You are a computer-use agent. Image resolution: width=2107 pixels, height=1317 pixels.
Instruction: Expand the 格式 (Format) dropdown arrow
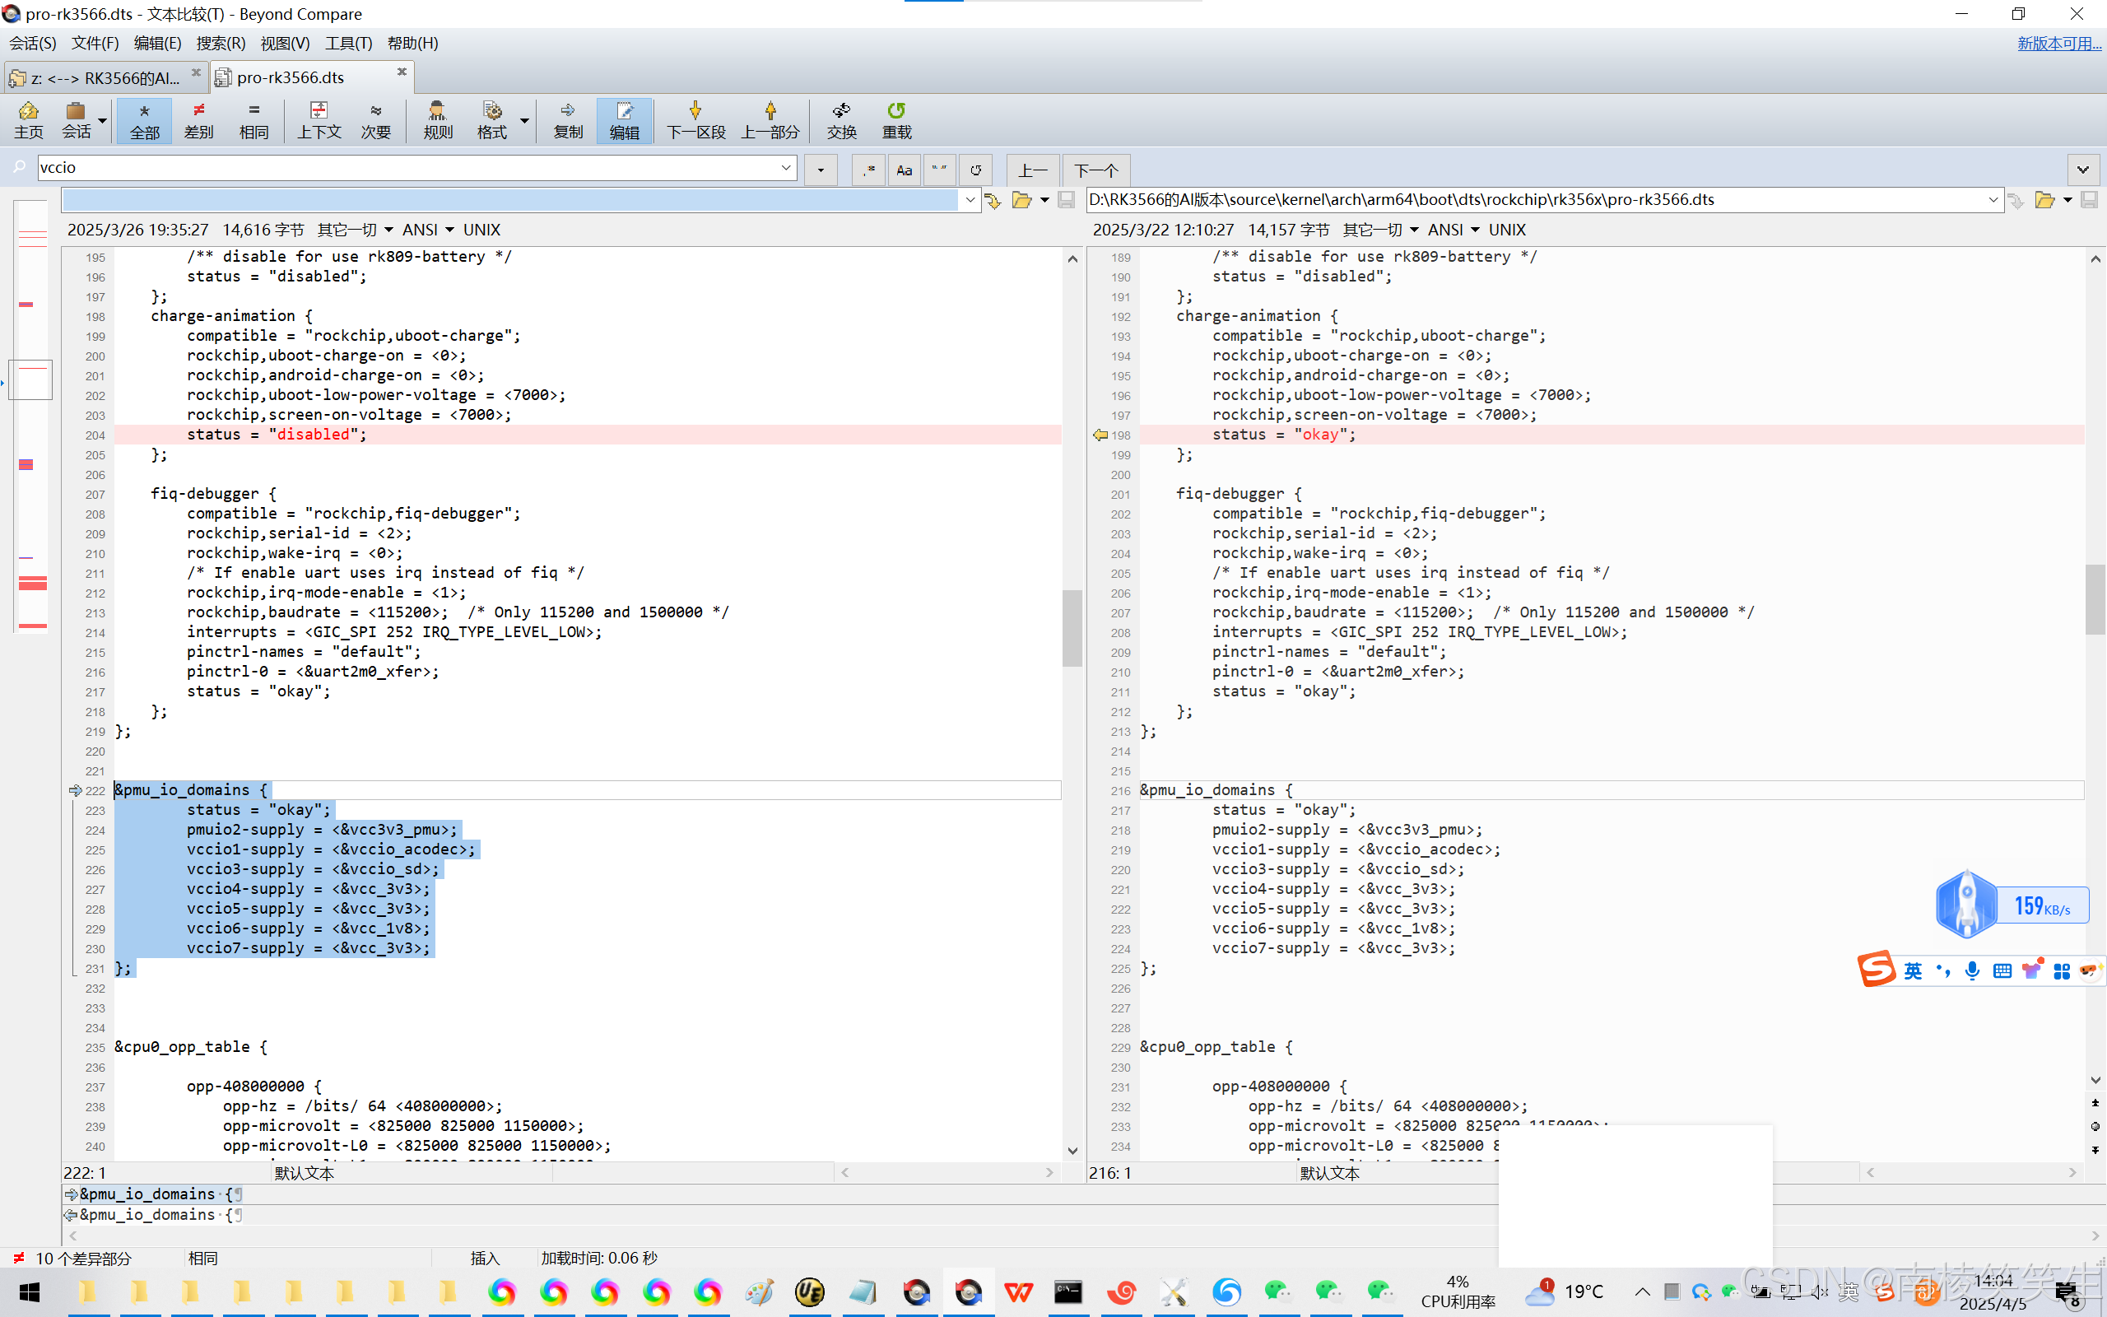(x=524, y=120)
